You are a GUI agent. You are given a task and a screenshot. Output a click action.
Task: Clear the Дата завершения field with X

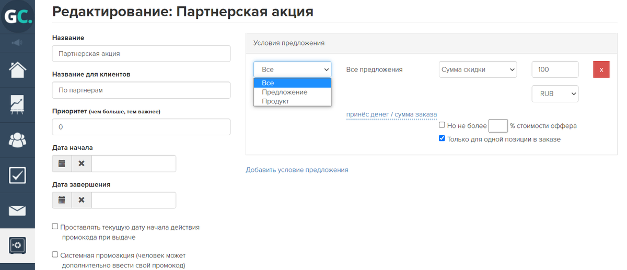tap(82, 201)
